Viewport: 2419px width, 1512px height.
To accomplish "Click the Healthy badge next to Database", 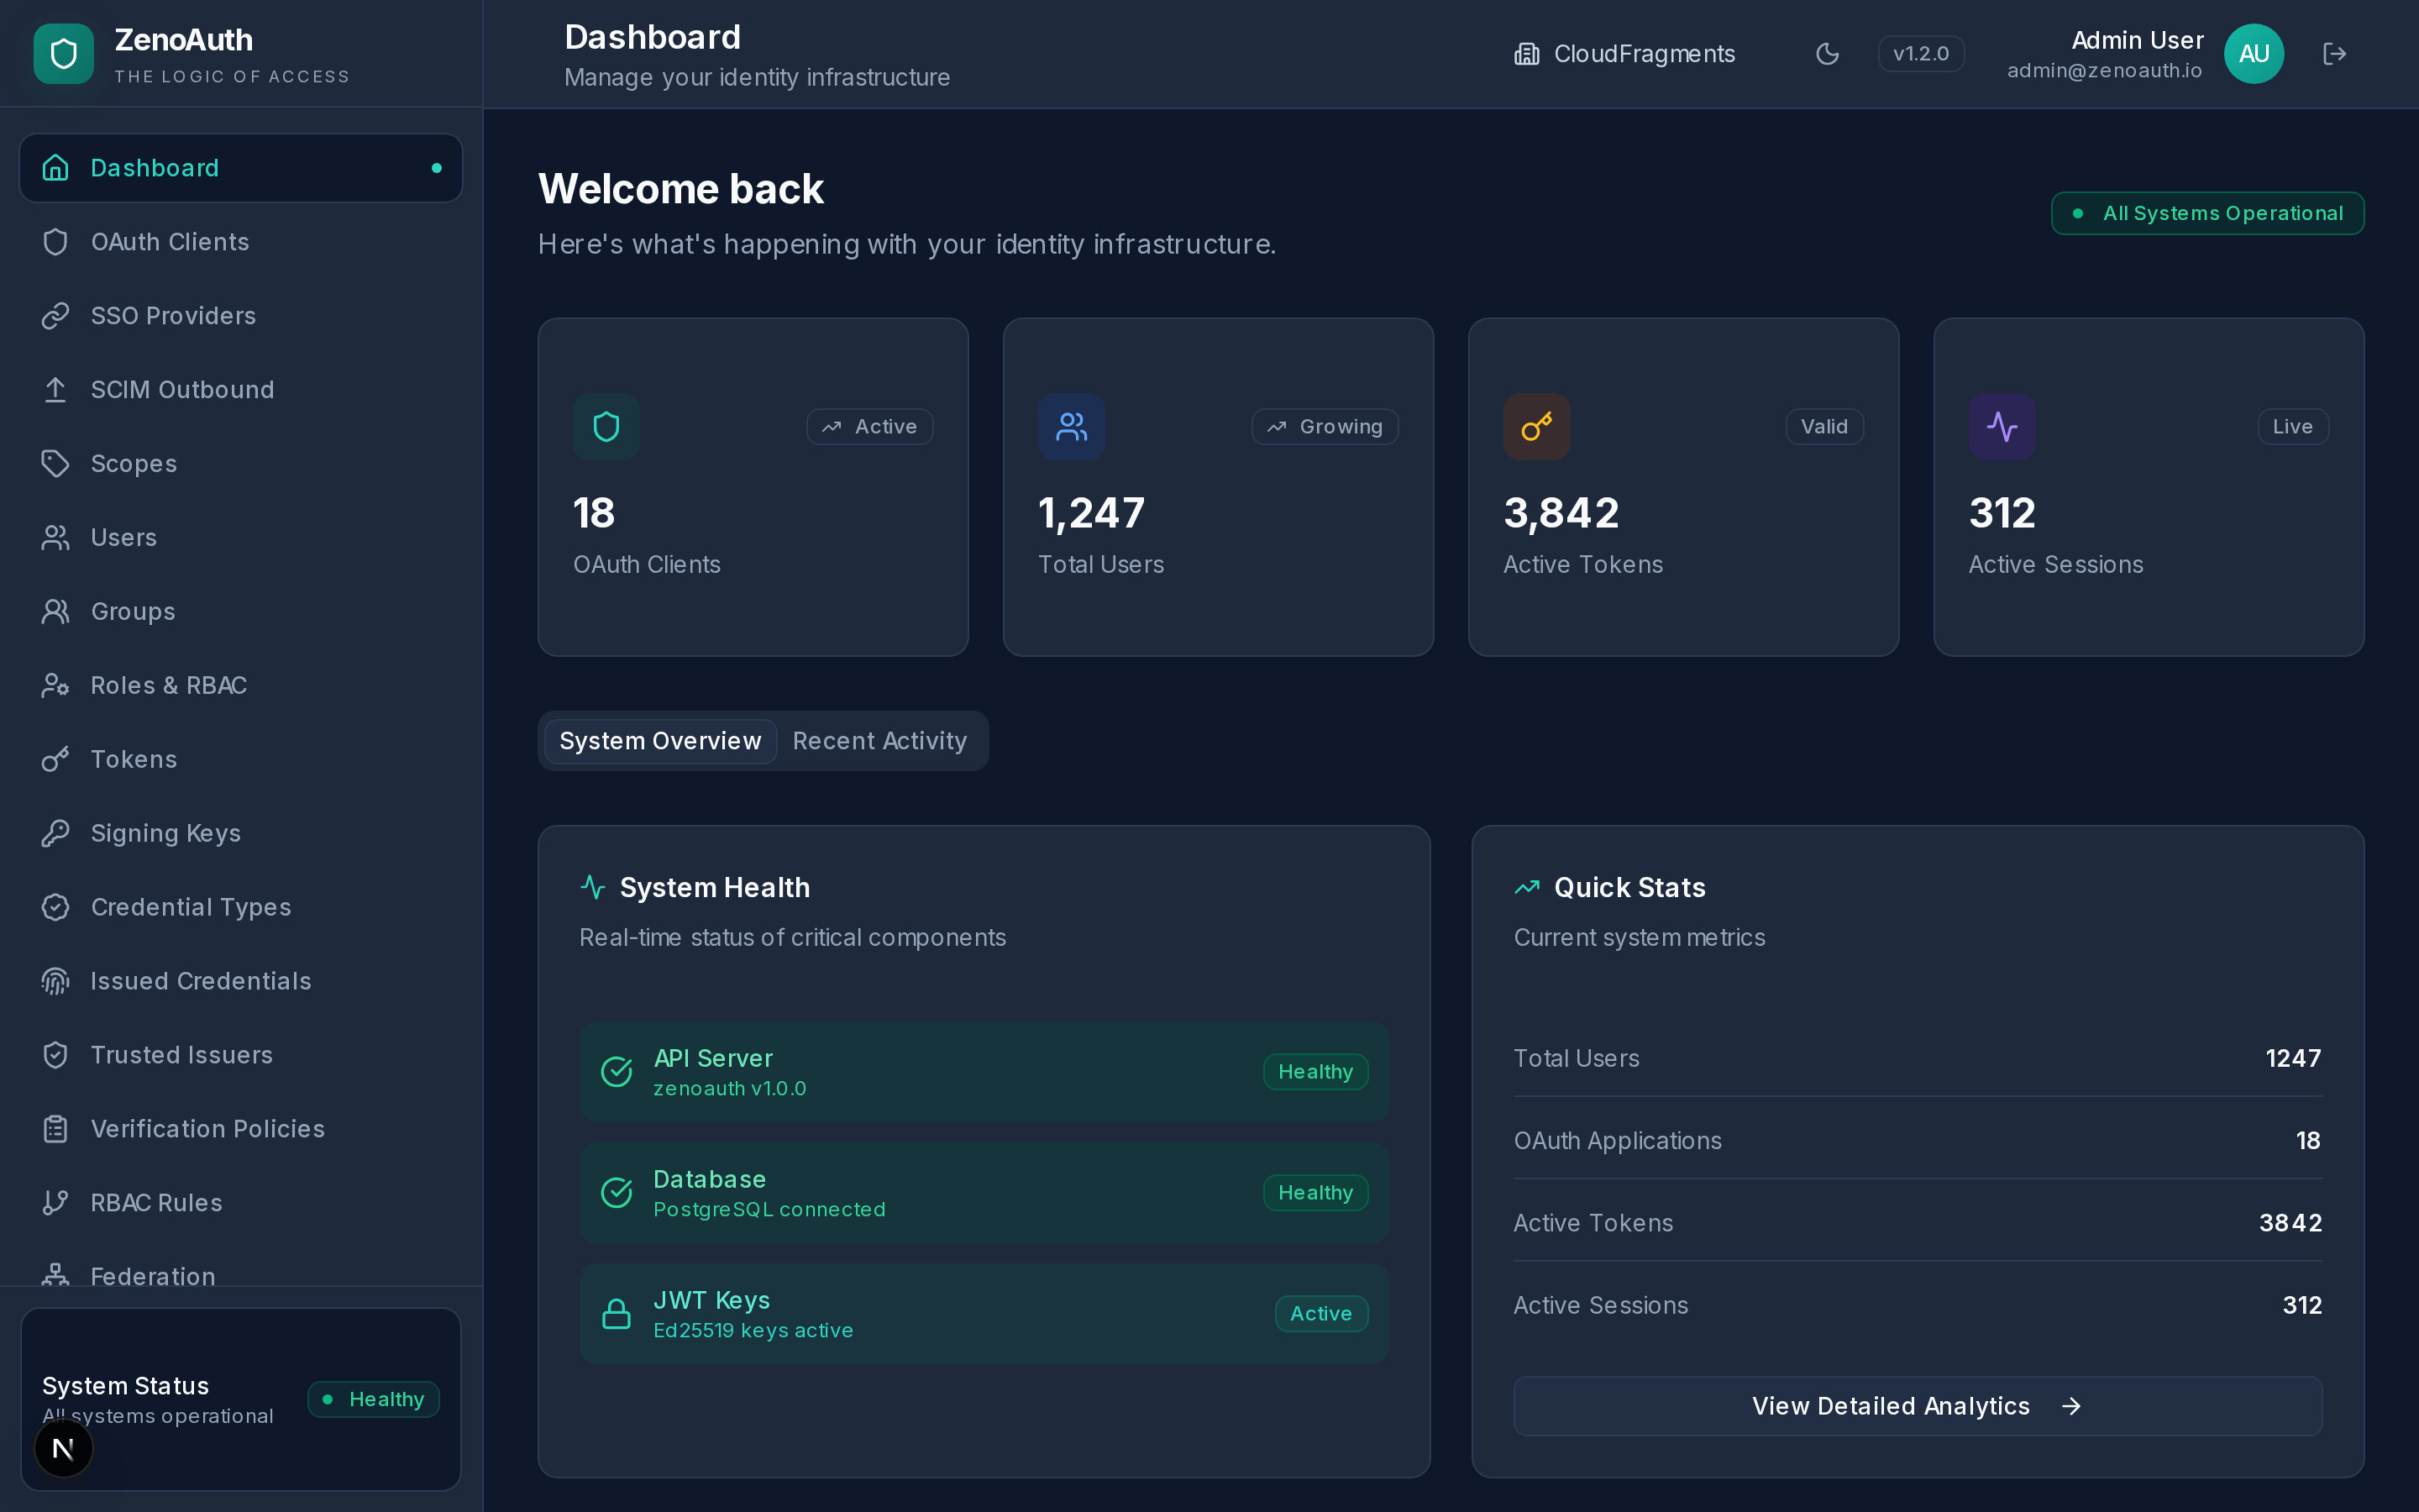I will [x=1314, y=1192].
